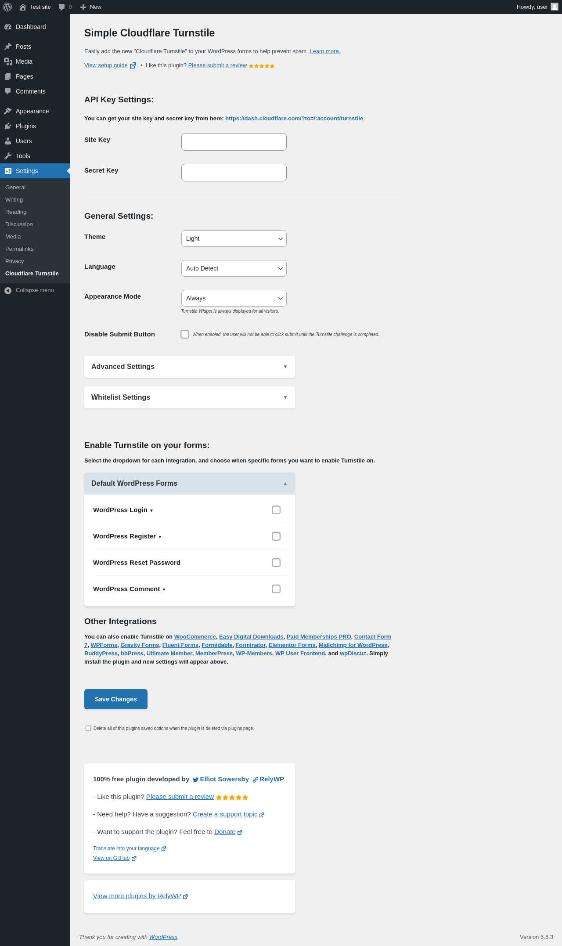Click the Dashboard gauge icon in sidebar
The height and width of the screenshot is (946, 562).
(x=8, y=27)
